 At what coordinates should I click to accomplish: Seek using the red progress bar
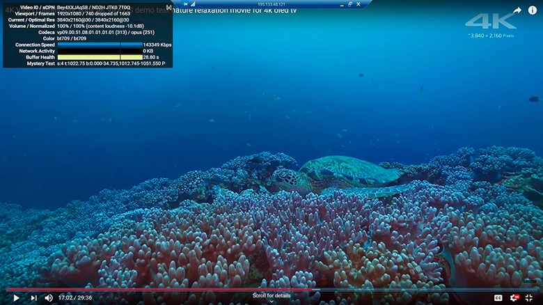pyautogui.click(x=159, y=290)
